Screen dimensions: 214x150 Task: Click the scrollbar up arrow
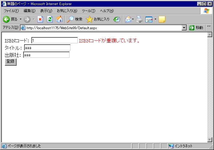coord(209,35)
